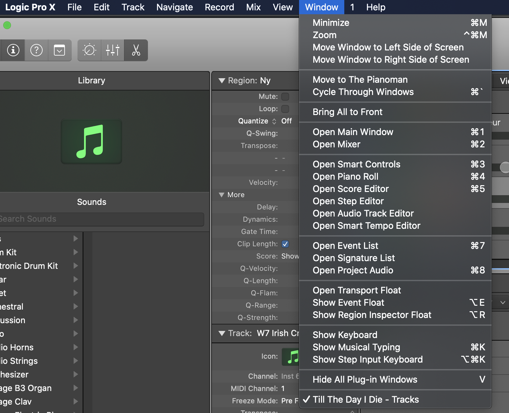Screen dimensions: 509x413
Task: Open the Inspector with the info icon
Action: click(13, 50)
